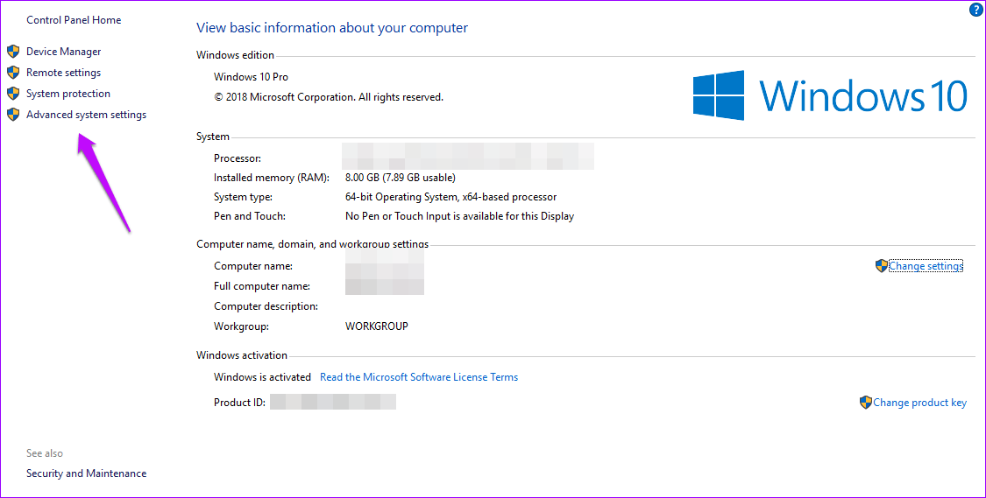Click the Windows 10 logo image
The image size is (986, 498).
(830, 95)
